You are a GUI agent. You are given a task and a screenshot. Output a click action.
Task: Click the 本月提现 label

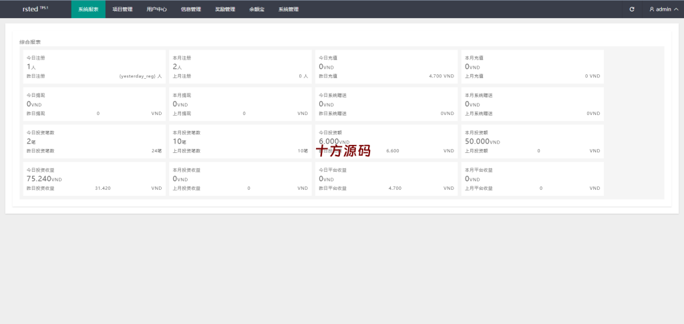point(182,96)
